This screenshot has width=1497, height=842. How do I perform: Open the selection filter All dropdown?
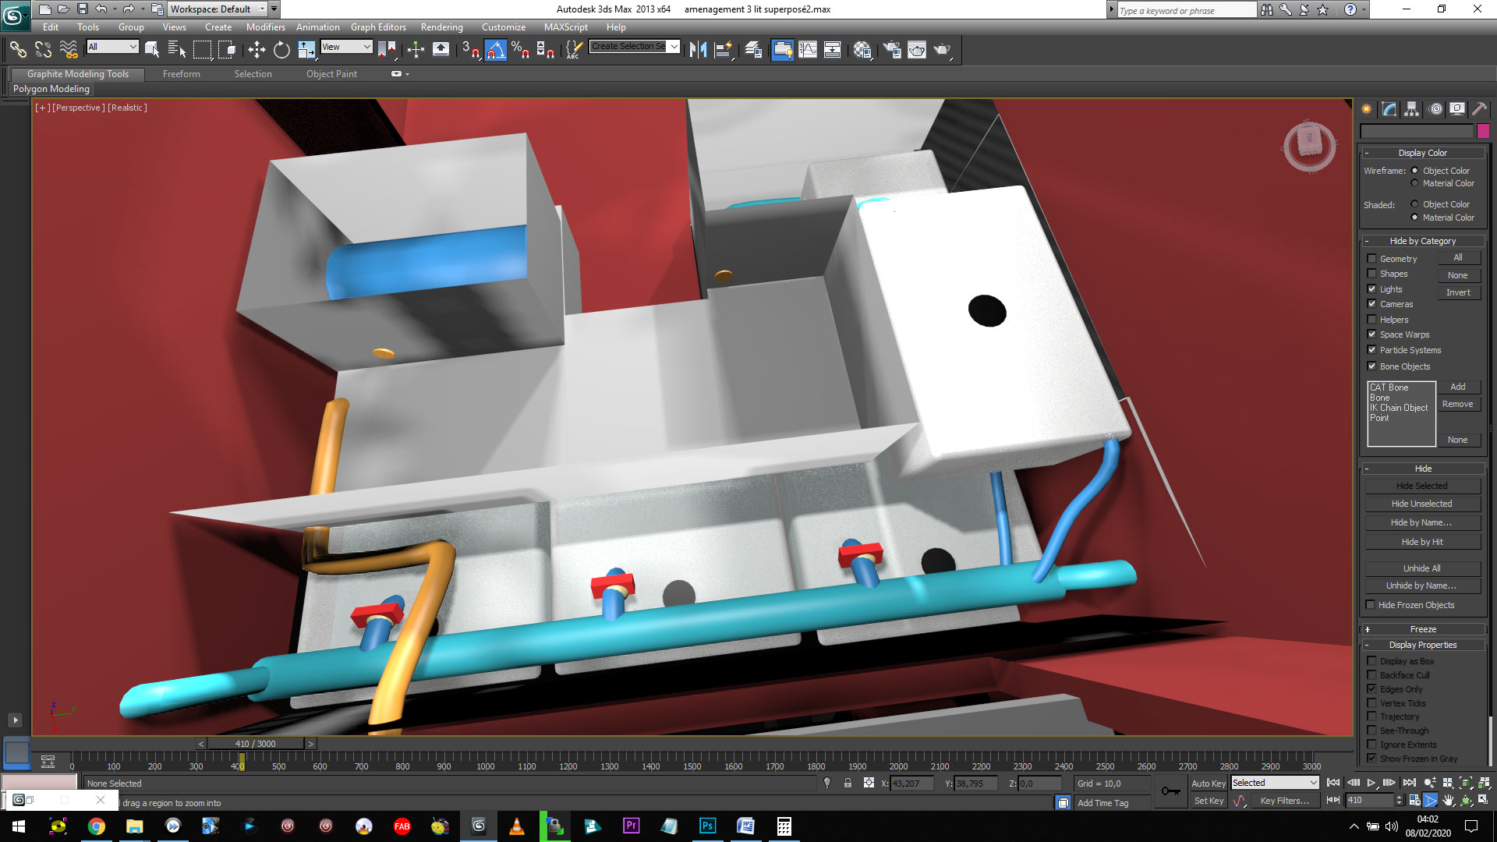pyautogui.click(x=112, y=47)
